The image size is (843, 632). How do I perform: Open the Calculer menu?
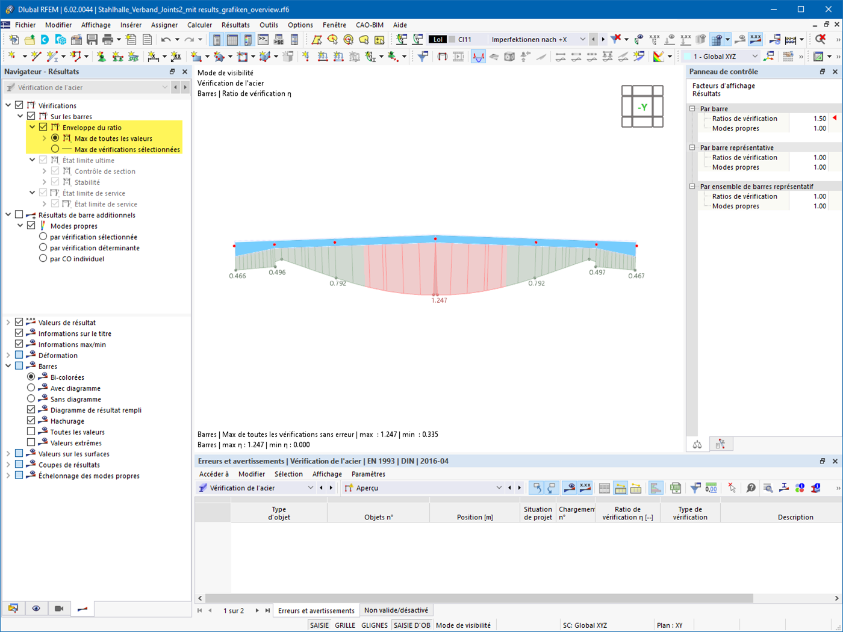(199, 25)
